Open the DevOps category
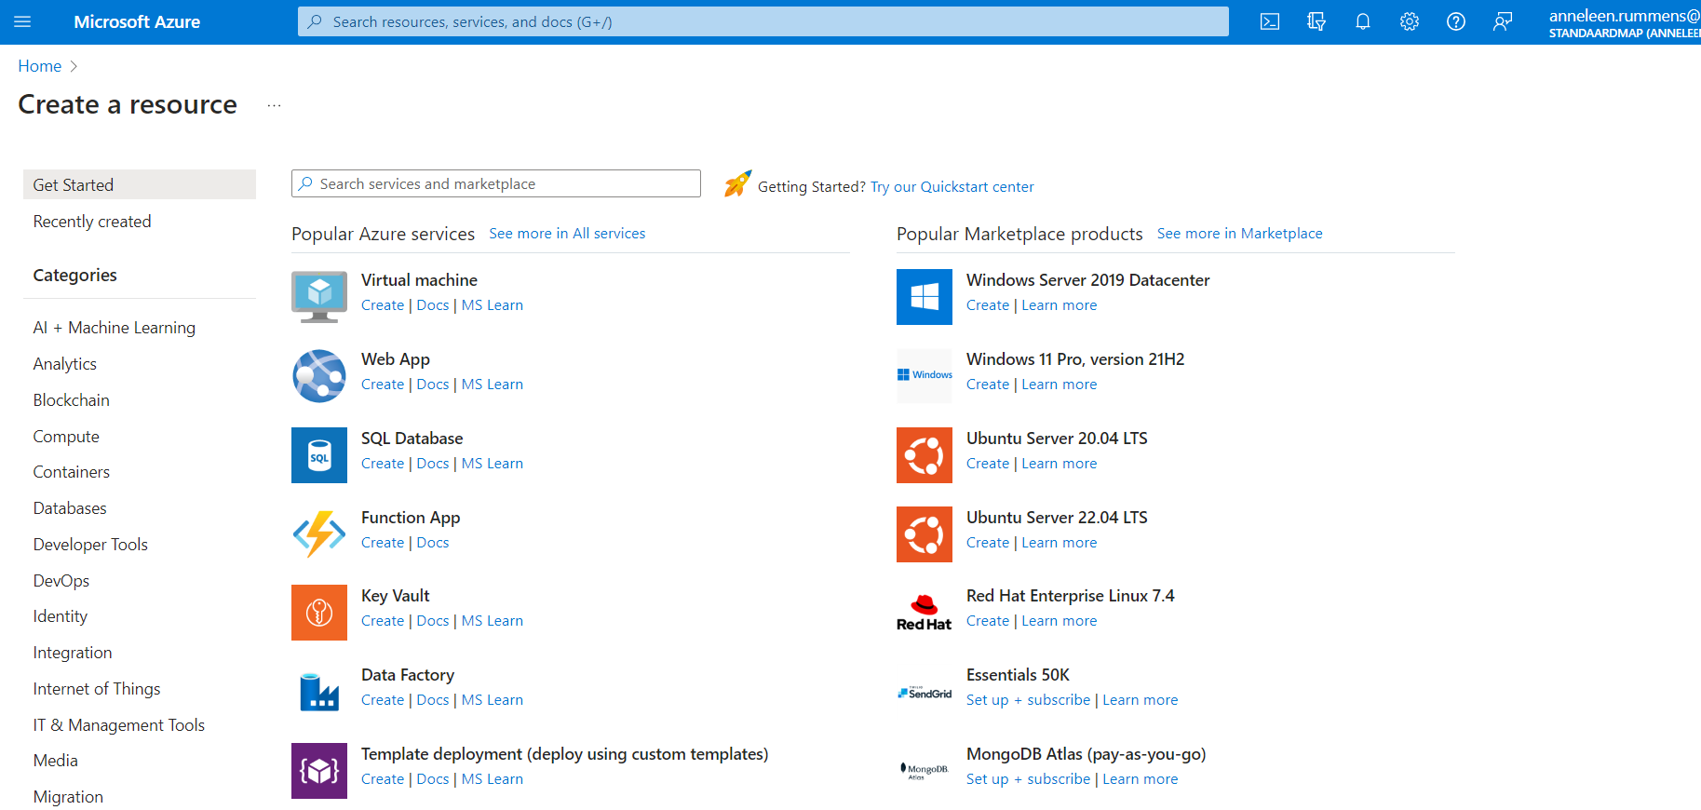This screenshot has width=1701, height=810. (x=61, y=581)
